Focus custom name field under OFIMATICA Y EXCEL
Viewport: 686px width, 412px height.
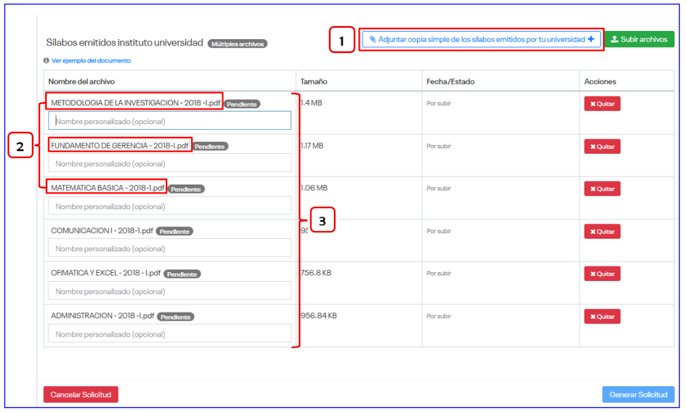pos(170,291)
